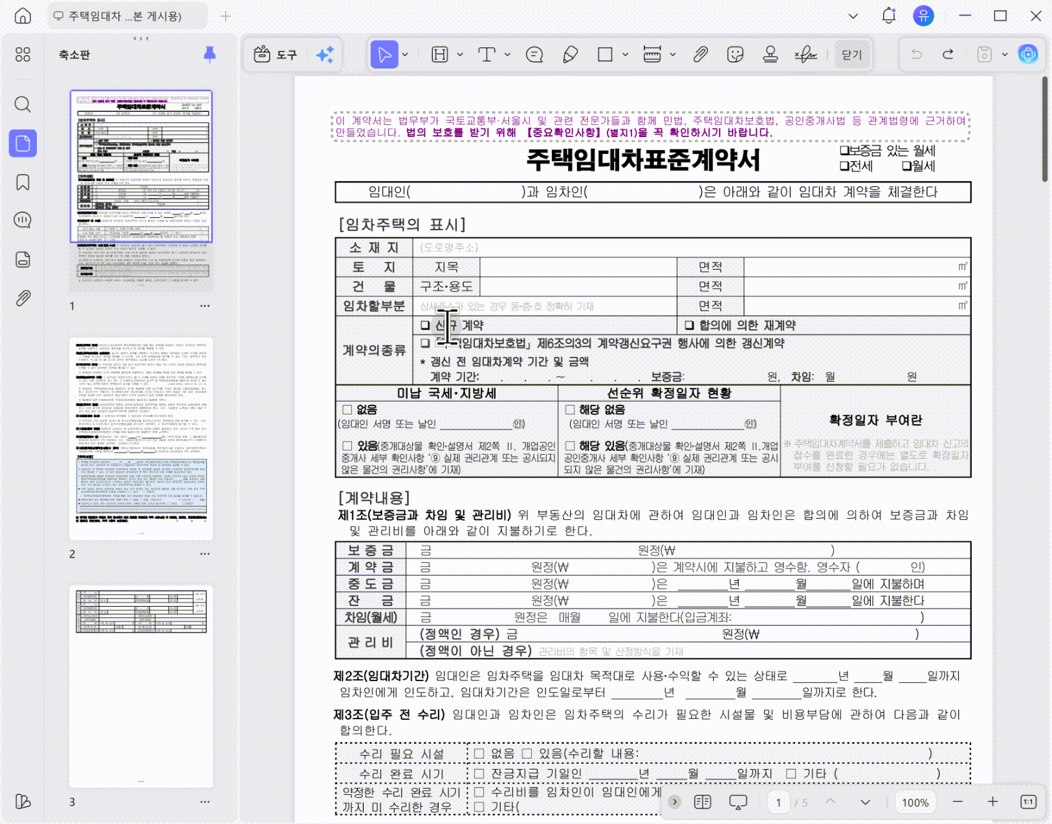
Task: Open page 2 thumbnail options menu
Action: tap(205, 554)
